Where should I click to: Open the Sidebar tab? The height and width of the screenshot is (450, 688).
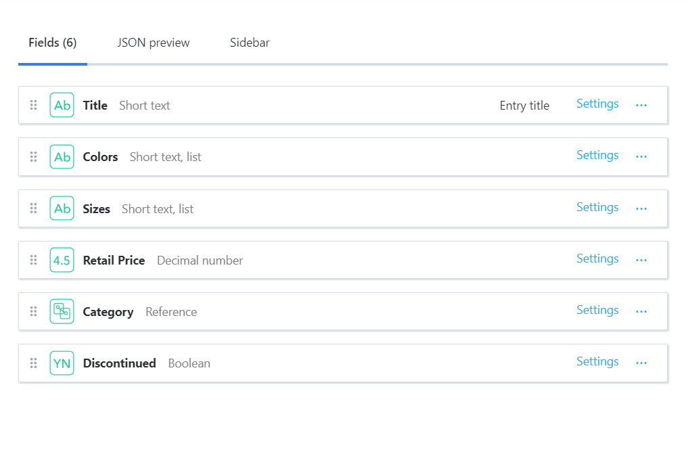click(x=249, y=42)
